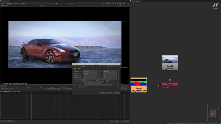This screenshot has width=221, height=124.
Task: Open the Dope Sheet tab
Action: click(x=6, y=92)
